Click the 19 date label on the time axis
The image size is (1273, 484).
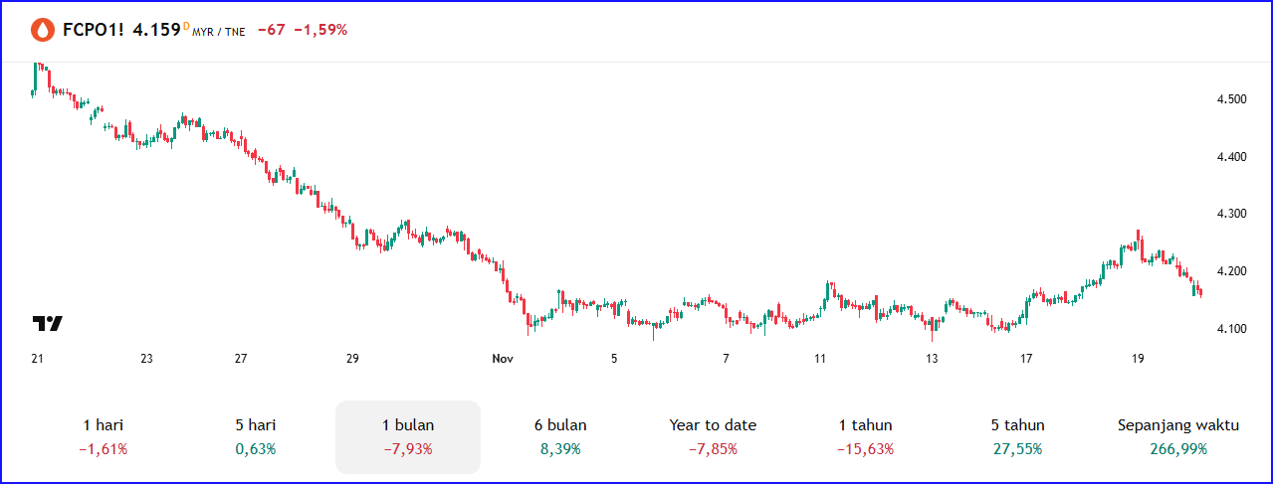coord(1139,359)
